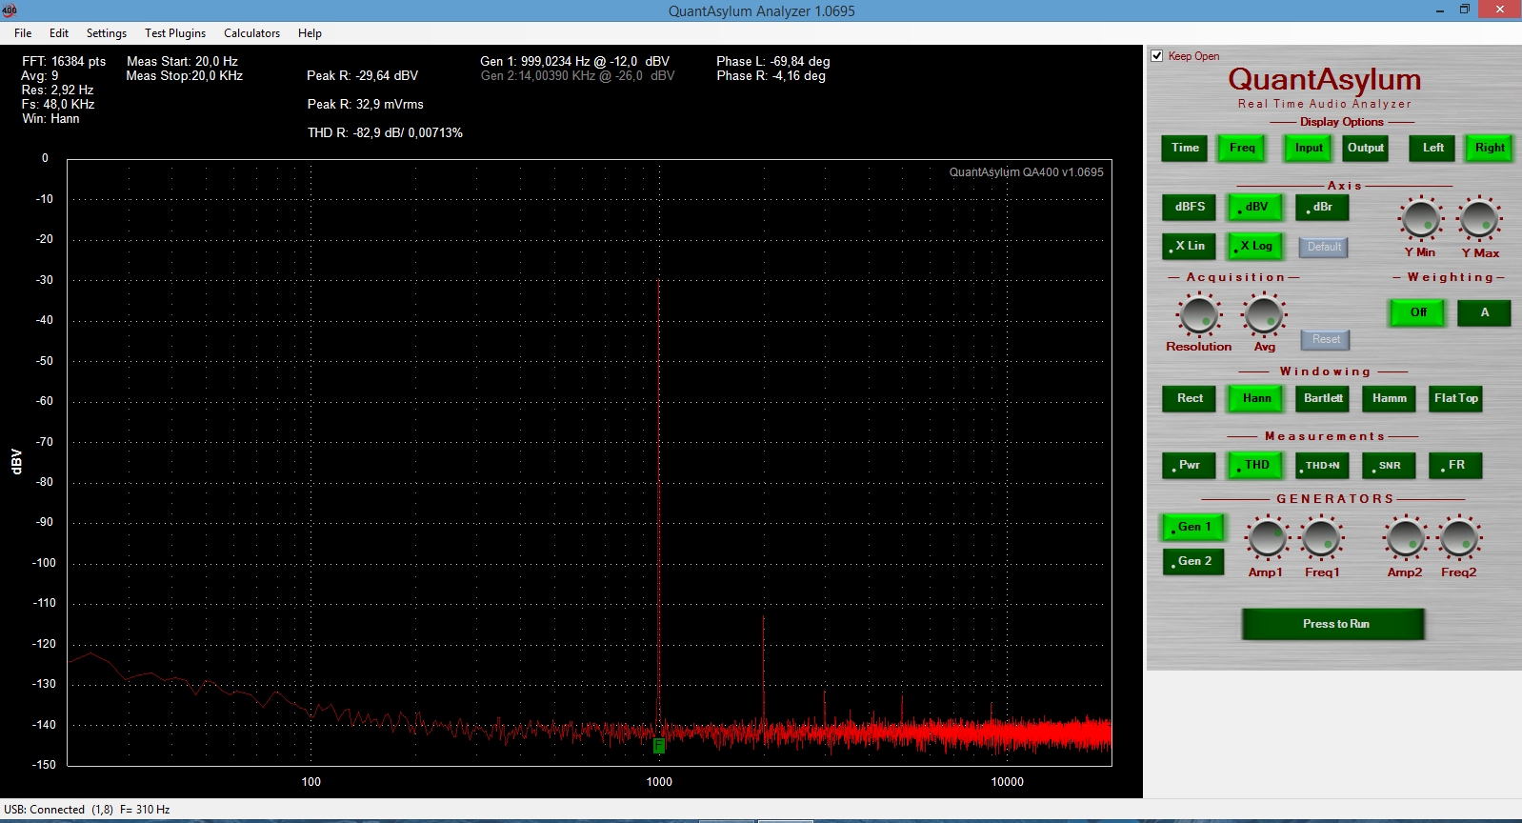Screen dimensions: 1522x823
Task: Click the Fs: 48,0 KHz readout
Action: pyautogui.click(x=58, y=105)
